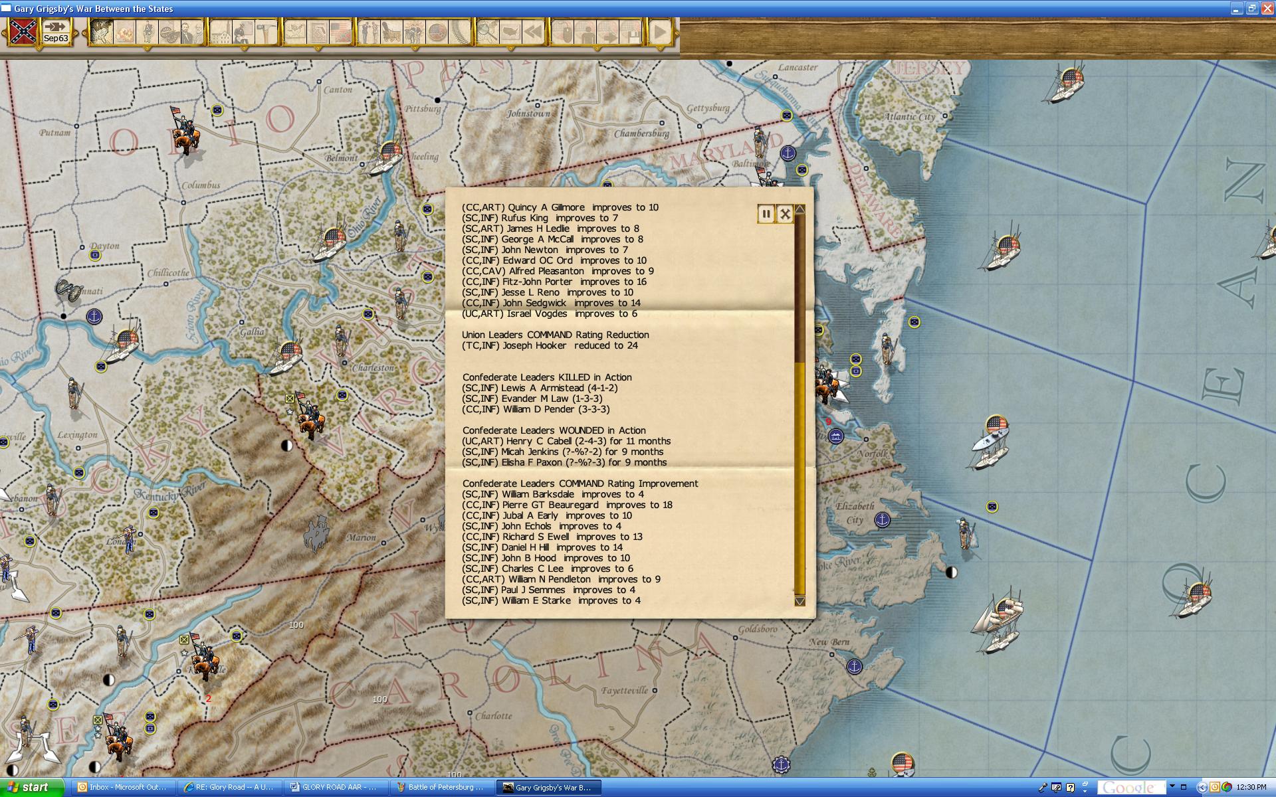Select the railroad track toolbar icon
The image size is (1276, 797).
(459, 32)
